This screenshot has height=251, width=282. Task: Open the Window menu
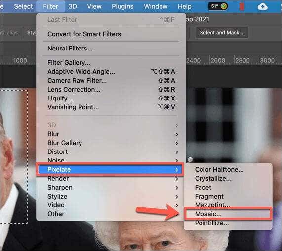(156, 6)
